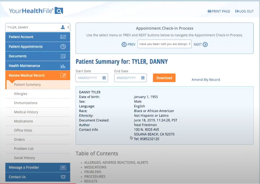This screenshot has height=184, width=260.
Task: Click the Print Page printer icon
Action: [x=209, y=11]
